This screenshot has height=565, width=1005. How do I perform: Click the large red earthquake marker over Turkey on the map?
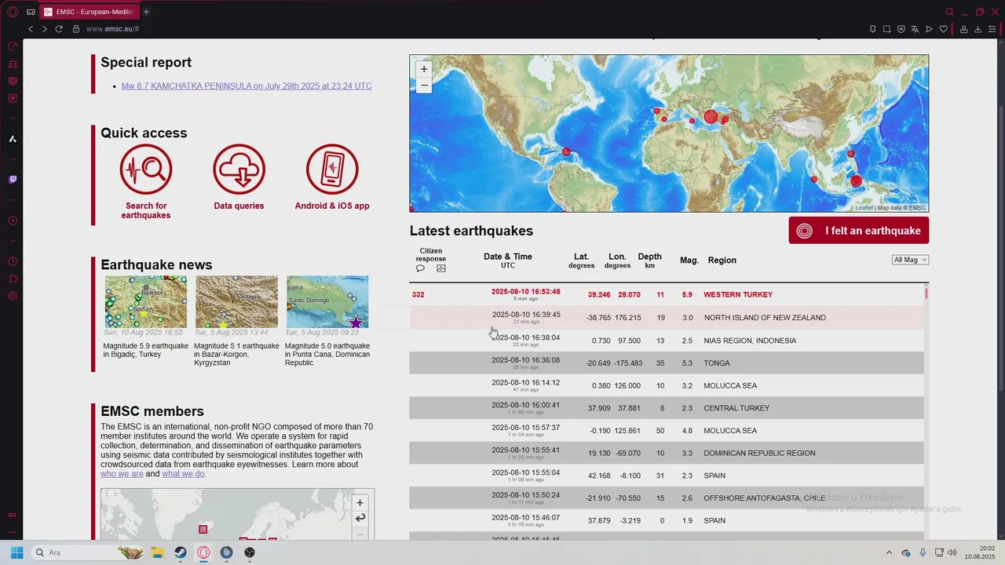click(711, 117)
